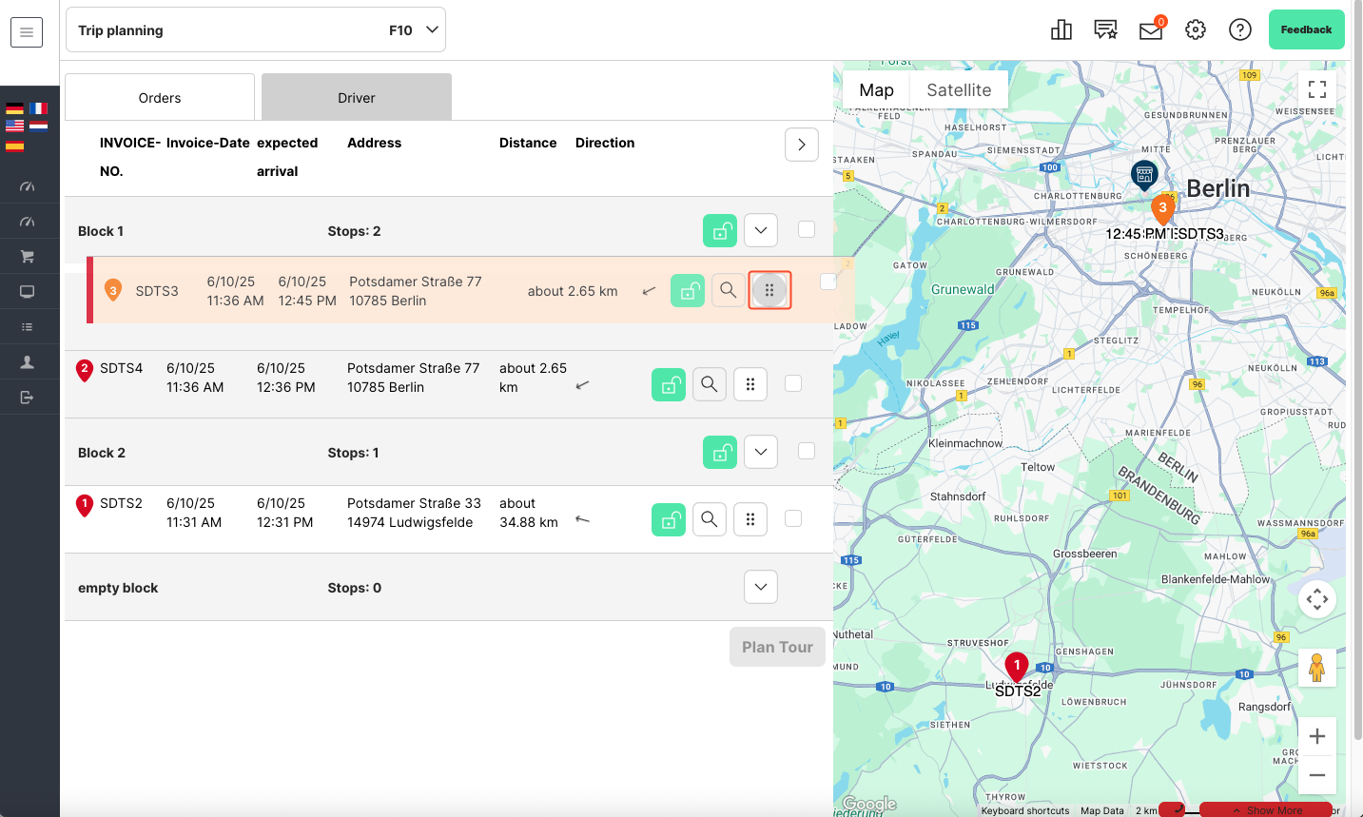Image resolution: width=1363 pixels, height=817 pixels.
Task: Toggle the Block 2 lock
Action: [x=720, y=452]
